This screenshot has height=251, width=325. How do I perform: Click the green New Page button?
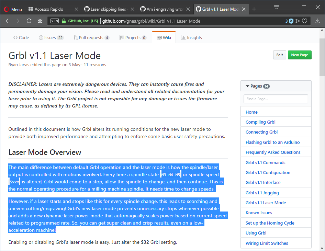pyautogui.click(x=300, y=55)
